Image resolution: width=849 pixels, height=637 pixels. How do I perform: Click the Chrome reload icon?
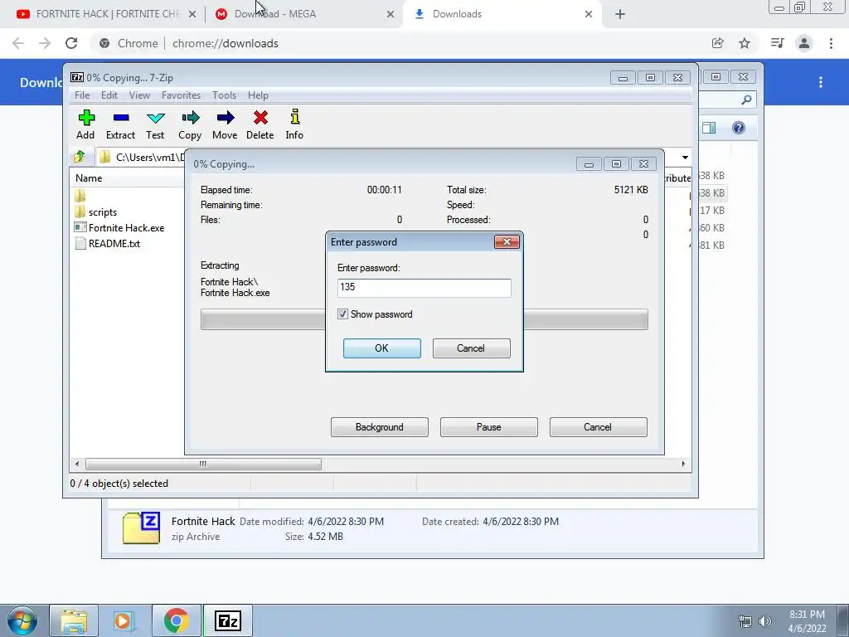click(71, 43)
